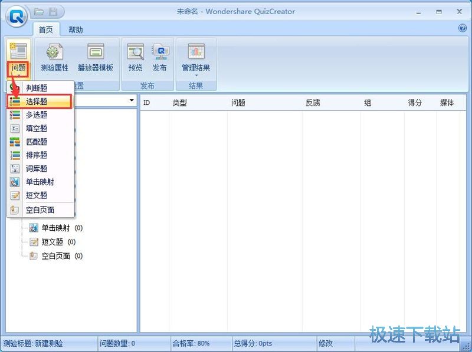Click the 短文题 icon in menu

pos(15,195)
